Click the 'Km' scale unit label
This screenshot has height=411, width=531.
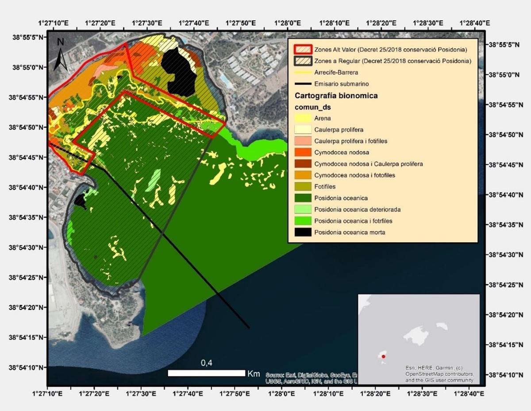tap(254, 374)
